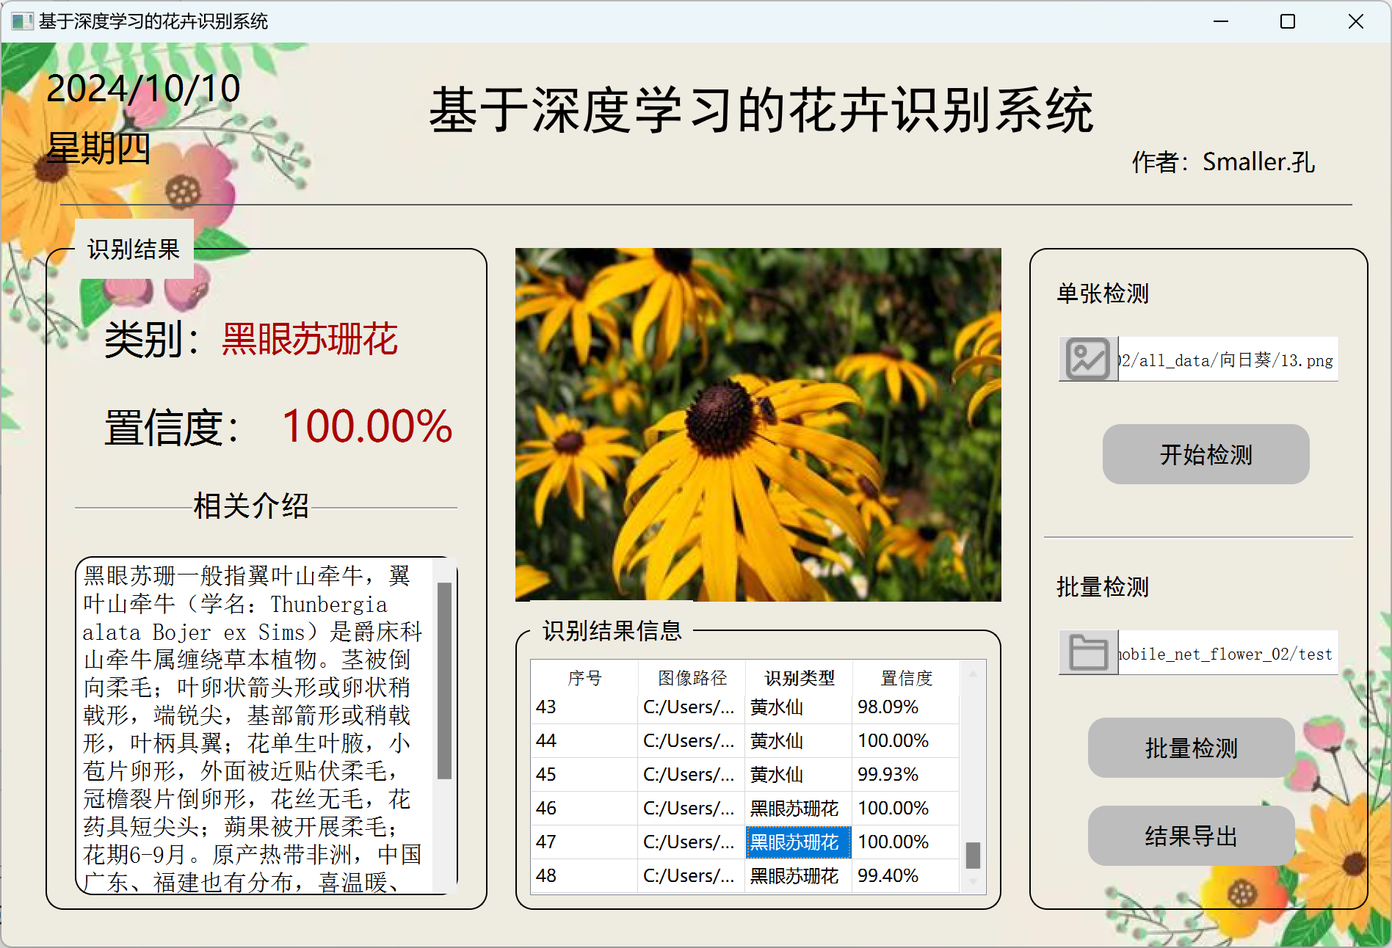Click the 序号 column header
Image resolution: width=1392 pixels, height=948 pixels.
point(584,679)
